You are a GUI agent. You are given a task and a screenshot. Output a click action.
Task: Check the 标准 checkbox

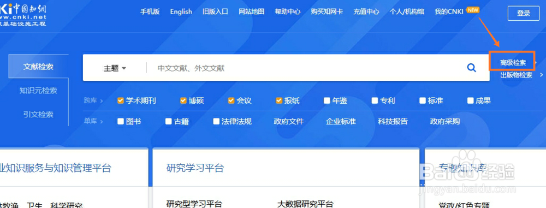click(423, 100)
